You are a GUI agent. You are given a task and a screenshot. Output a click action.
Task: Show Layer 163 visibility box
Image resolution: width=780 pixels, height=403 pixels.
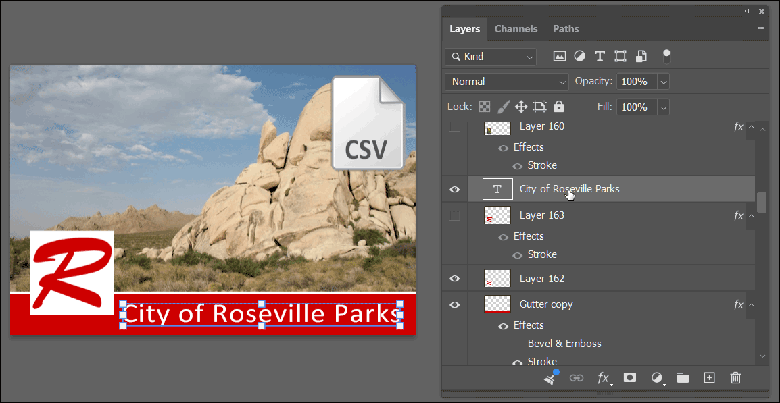pos(455,215)
